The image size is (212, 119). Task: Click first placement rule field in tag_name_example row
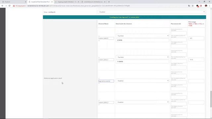pos(179,76)
